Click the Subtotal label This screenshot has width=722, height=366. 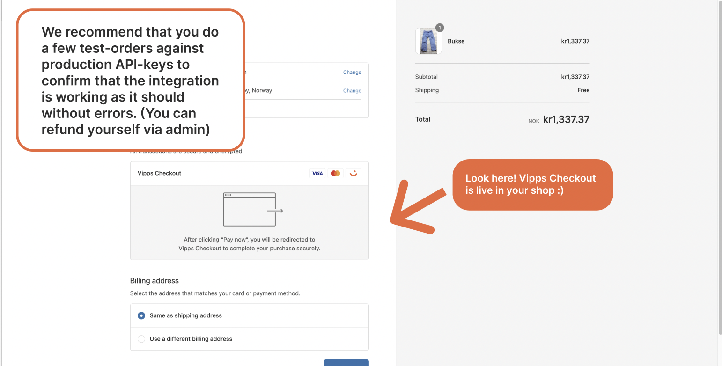[427, 77]
